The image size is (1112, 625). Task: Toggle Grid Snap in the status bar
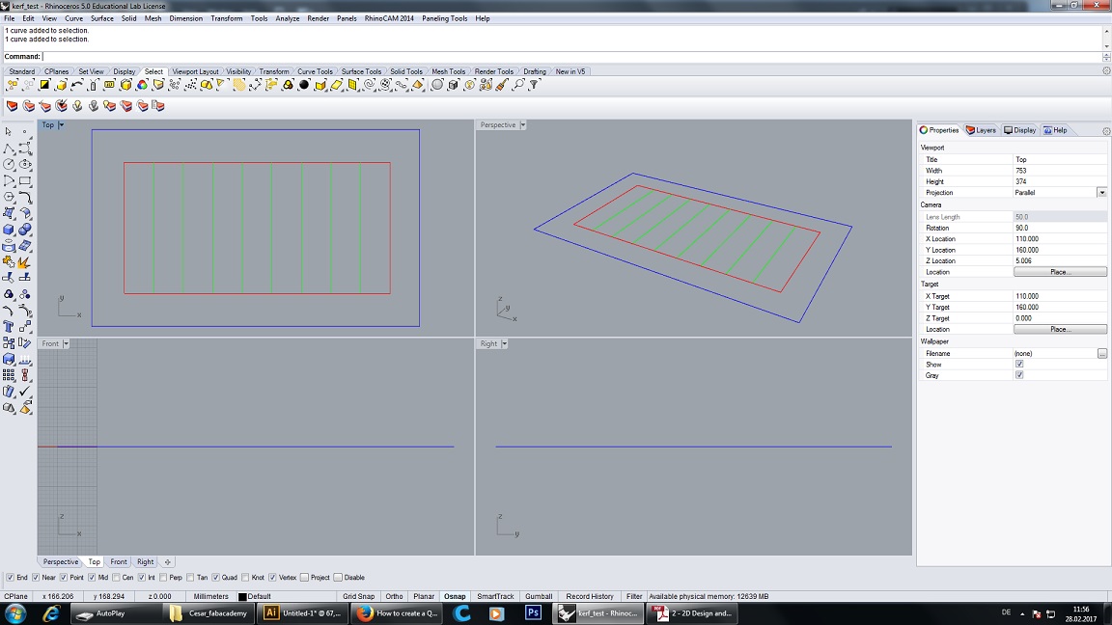click(358, 597)
